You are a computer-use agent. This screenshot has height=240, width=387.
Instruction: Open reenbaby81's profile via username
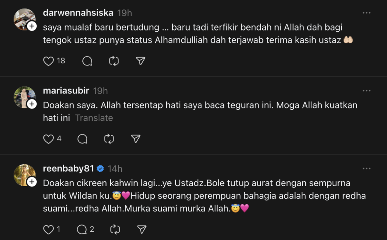point(68,169)
